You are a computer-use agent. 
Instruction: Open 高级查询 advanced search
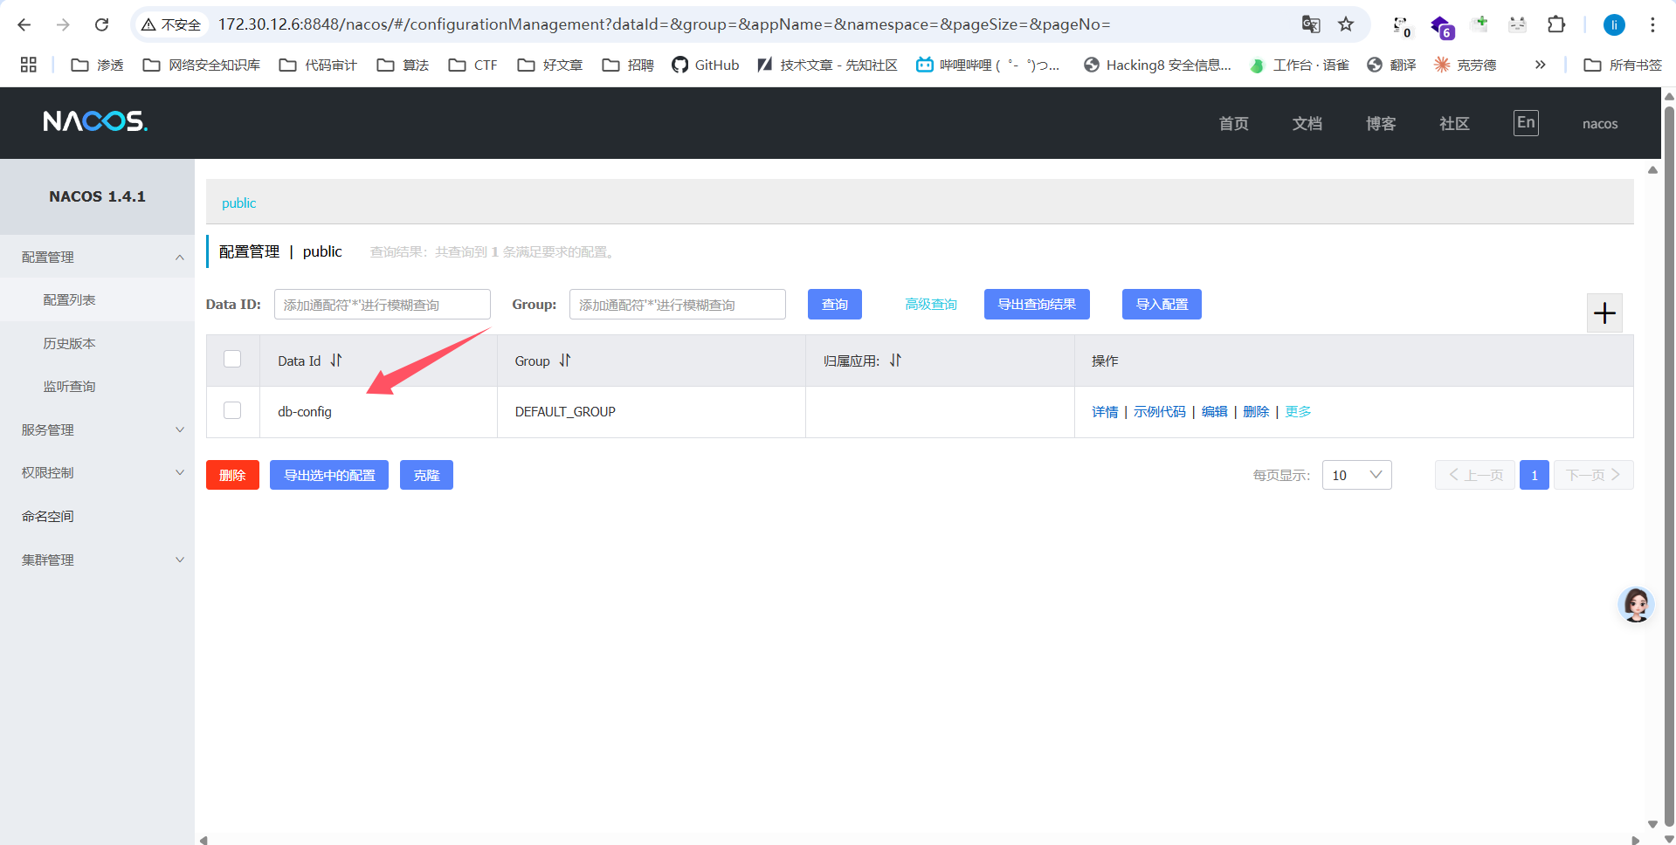(931, 304)
